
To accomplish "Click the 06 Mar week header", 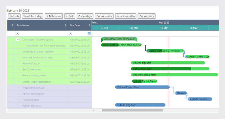I will tap(134, 28).
